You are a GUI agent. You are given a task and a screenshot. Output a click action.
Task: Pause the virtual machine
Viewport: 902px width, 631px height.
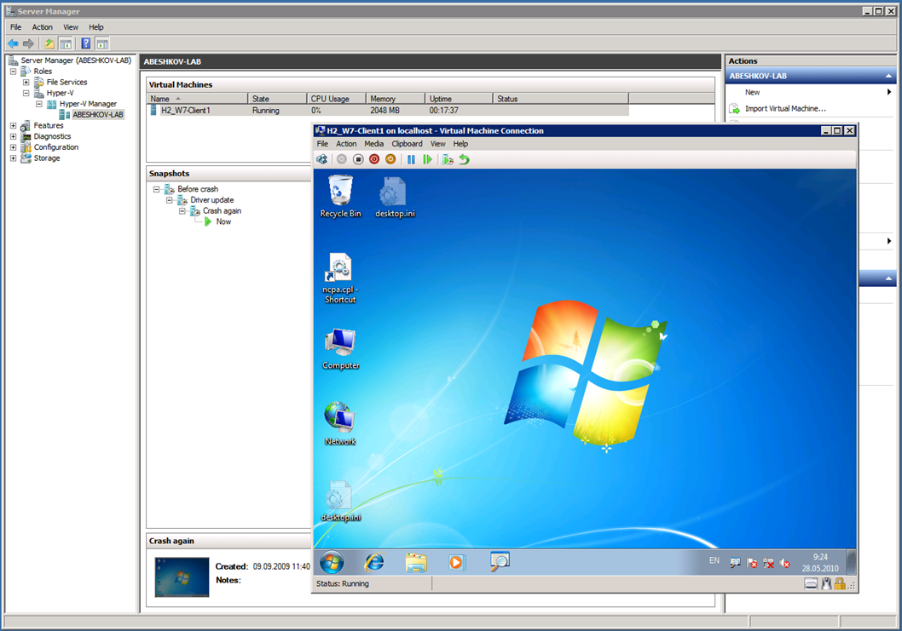411,159
